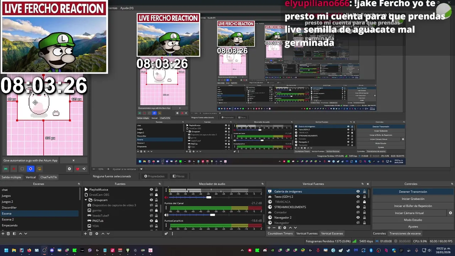Open source properties gear in Fuentes footer
This screenshot has width=455, height=256.
(97, 234)
